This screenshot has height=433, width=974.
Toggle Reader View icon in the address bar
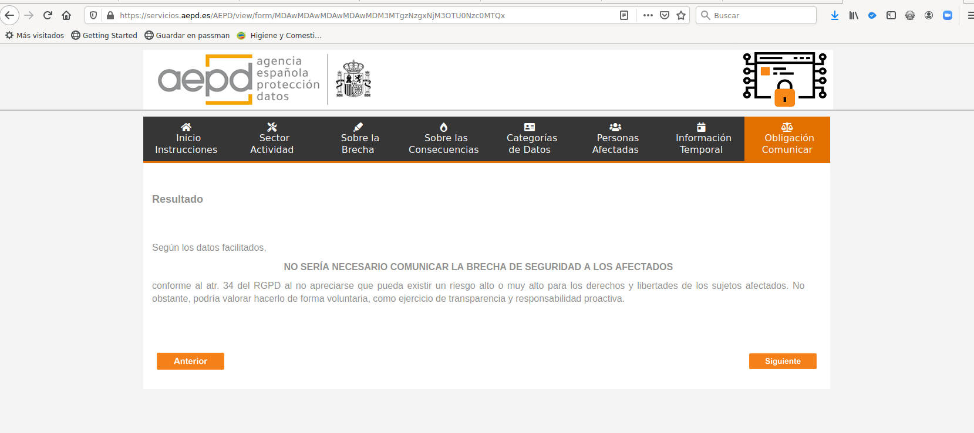624,15
